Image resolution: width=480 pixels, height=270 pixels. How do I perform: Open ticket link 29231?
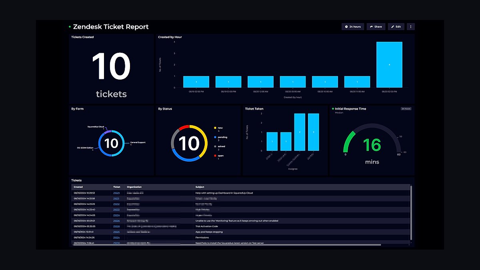pyautogui.click(x=116, y=198)
